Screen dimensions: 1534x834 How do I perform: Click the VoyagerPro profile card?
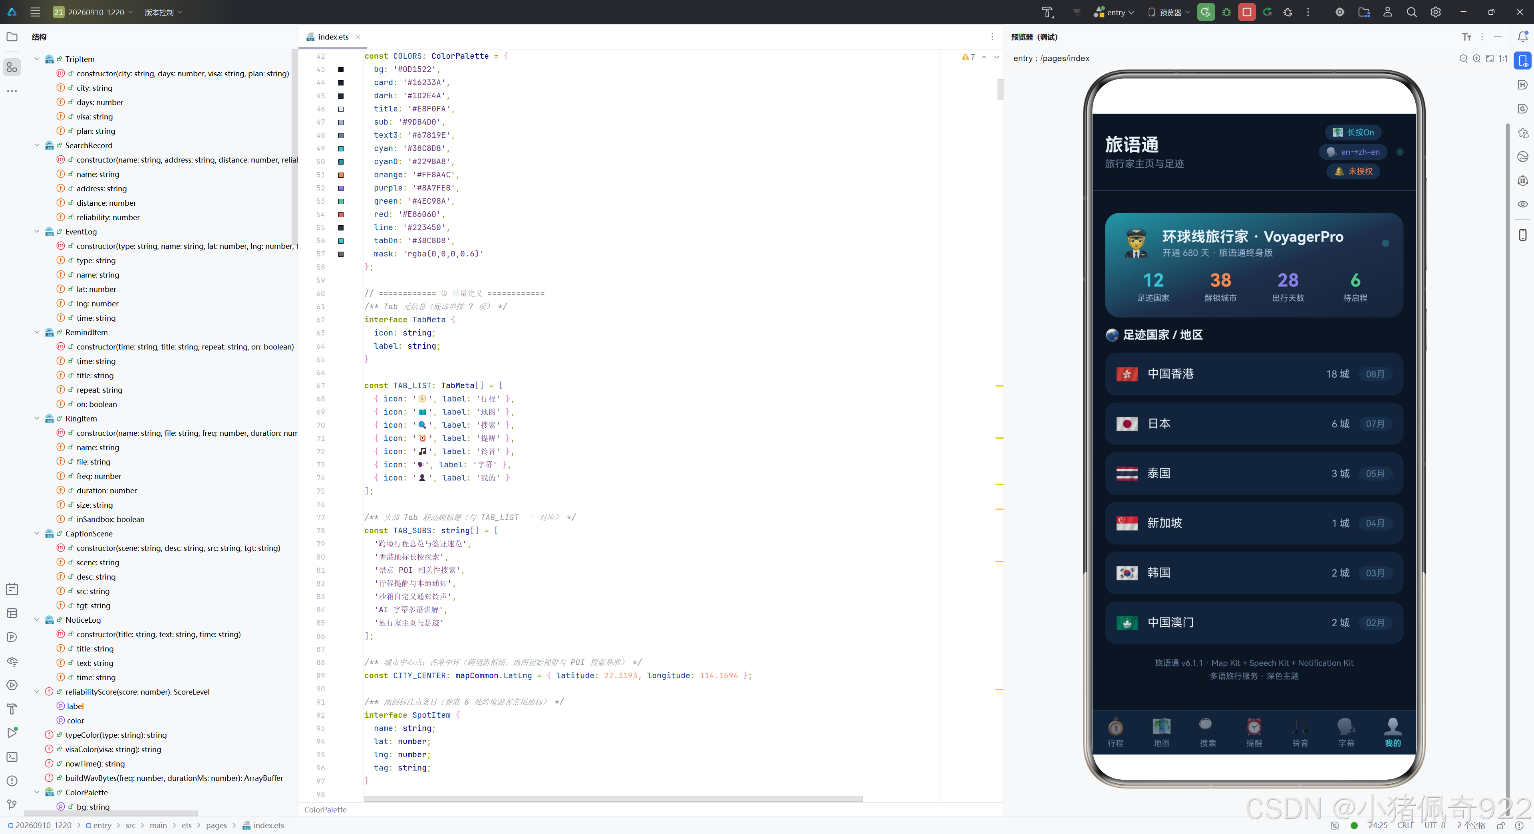[x=1254, y=266]
